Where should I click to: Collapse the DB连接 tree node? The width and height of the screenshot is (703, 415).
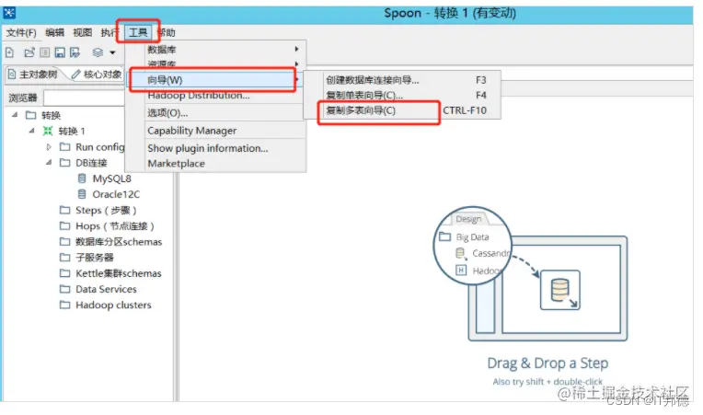coord(49,162)
